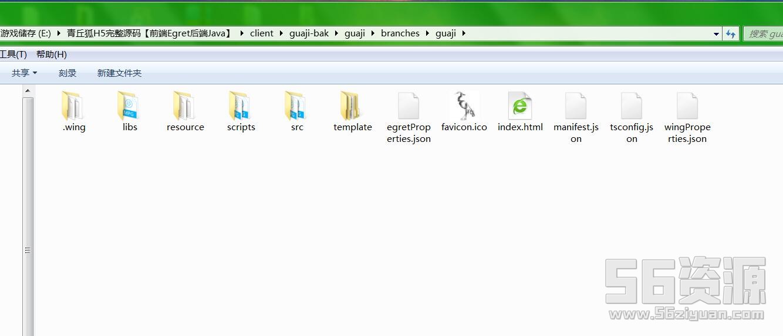Select the favicon.ico file
This screenshot has width=783, height=336.
coord(464,107)
